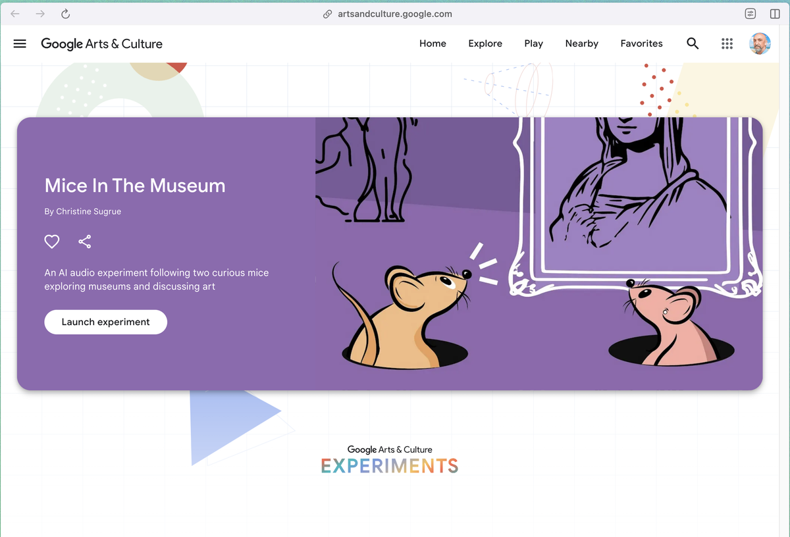Open the Home nav item
This screenshot has width=790, height=537.
433,43
